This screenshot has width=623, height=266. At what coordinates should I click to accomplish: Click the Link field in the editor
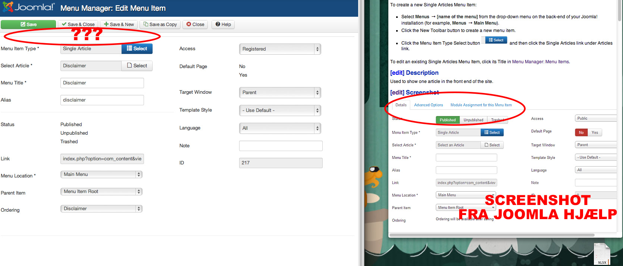tap(102, 159)
